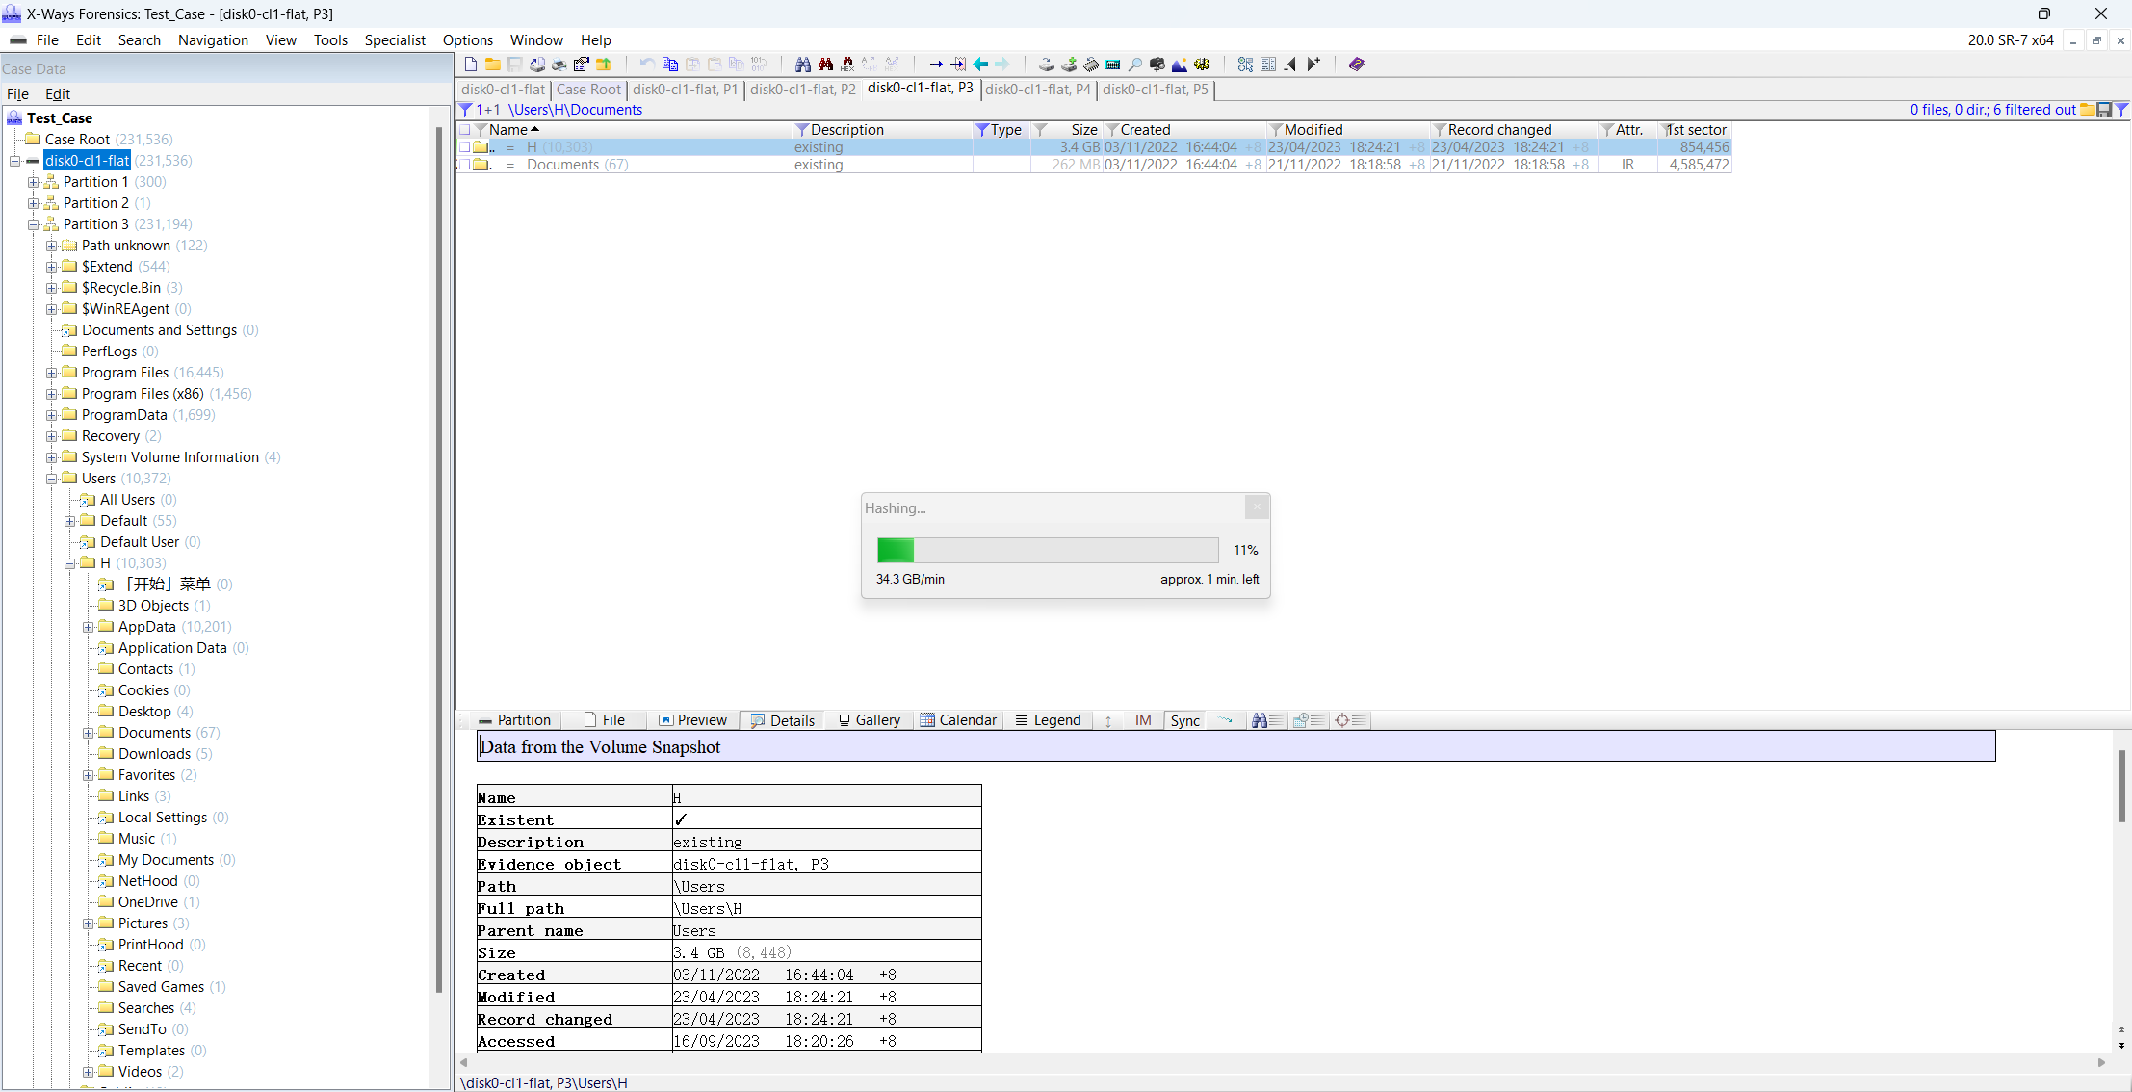Tick the checkbox for Documents row
Image resolution: width=2132 pixels, height=1092 pixels.
tap(465, 165)
